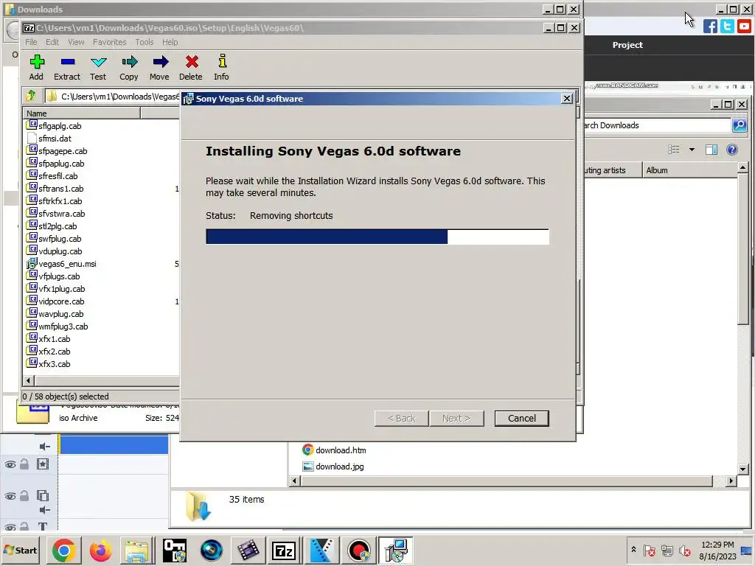Sort by the Name column in 7-Zip
The image size is (755, 566).
82,113
